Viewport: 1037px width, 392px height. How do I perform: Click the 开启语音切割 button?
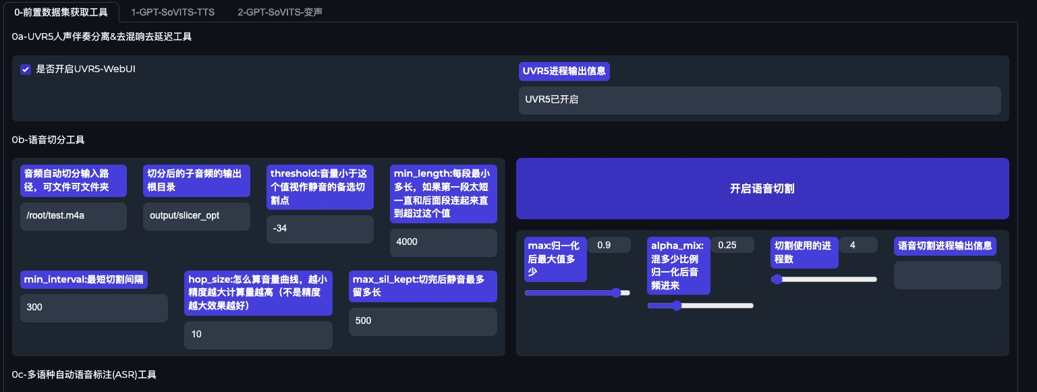pos(762,189)
